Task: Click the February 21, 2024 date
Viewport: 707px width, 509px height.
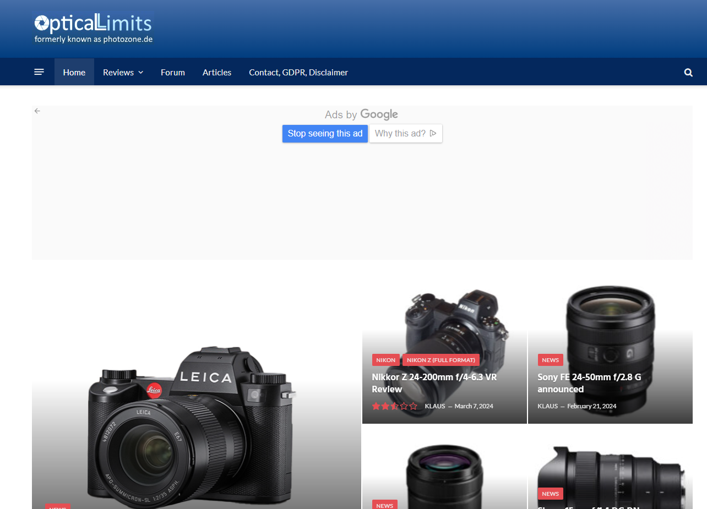Action: pos(592,406)
